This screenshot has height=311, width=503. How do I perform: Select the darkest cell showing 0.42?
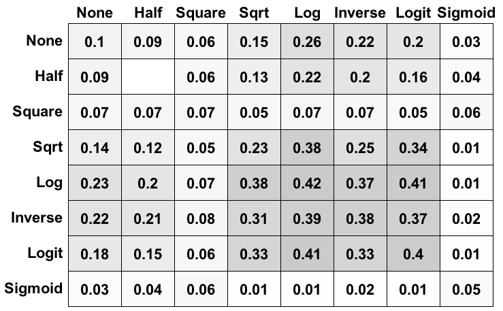(x=308, y=183)
